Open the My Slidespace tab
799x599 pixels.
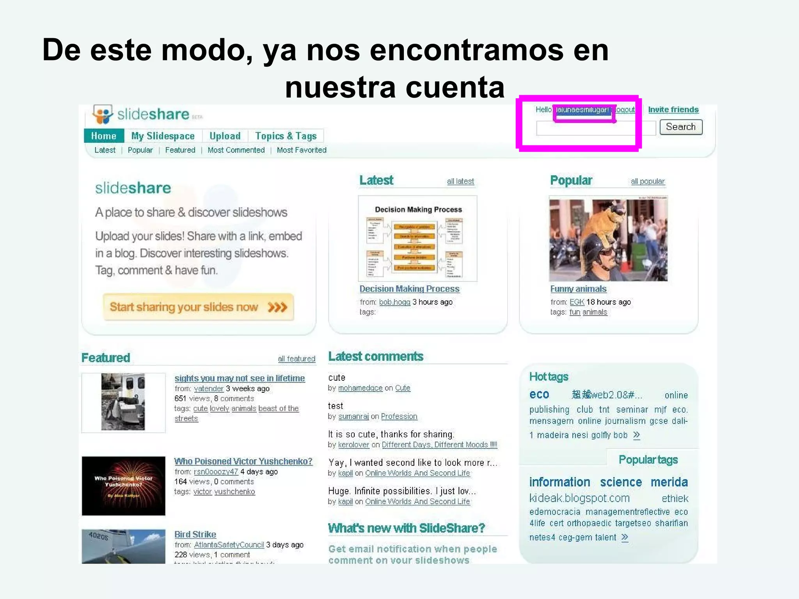coord(163,136)
